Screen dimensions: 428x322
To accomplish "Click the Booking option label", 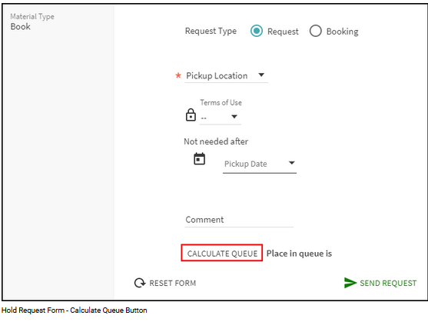I will coord(342,32).
